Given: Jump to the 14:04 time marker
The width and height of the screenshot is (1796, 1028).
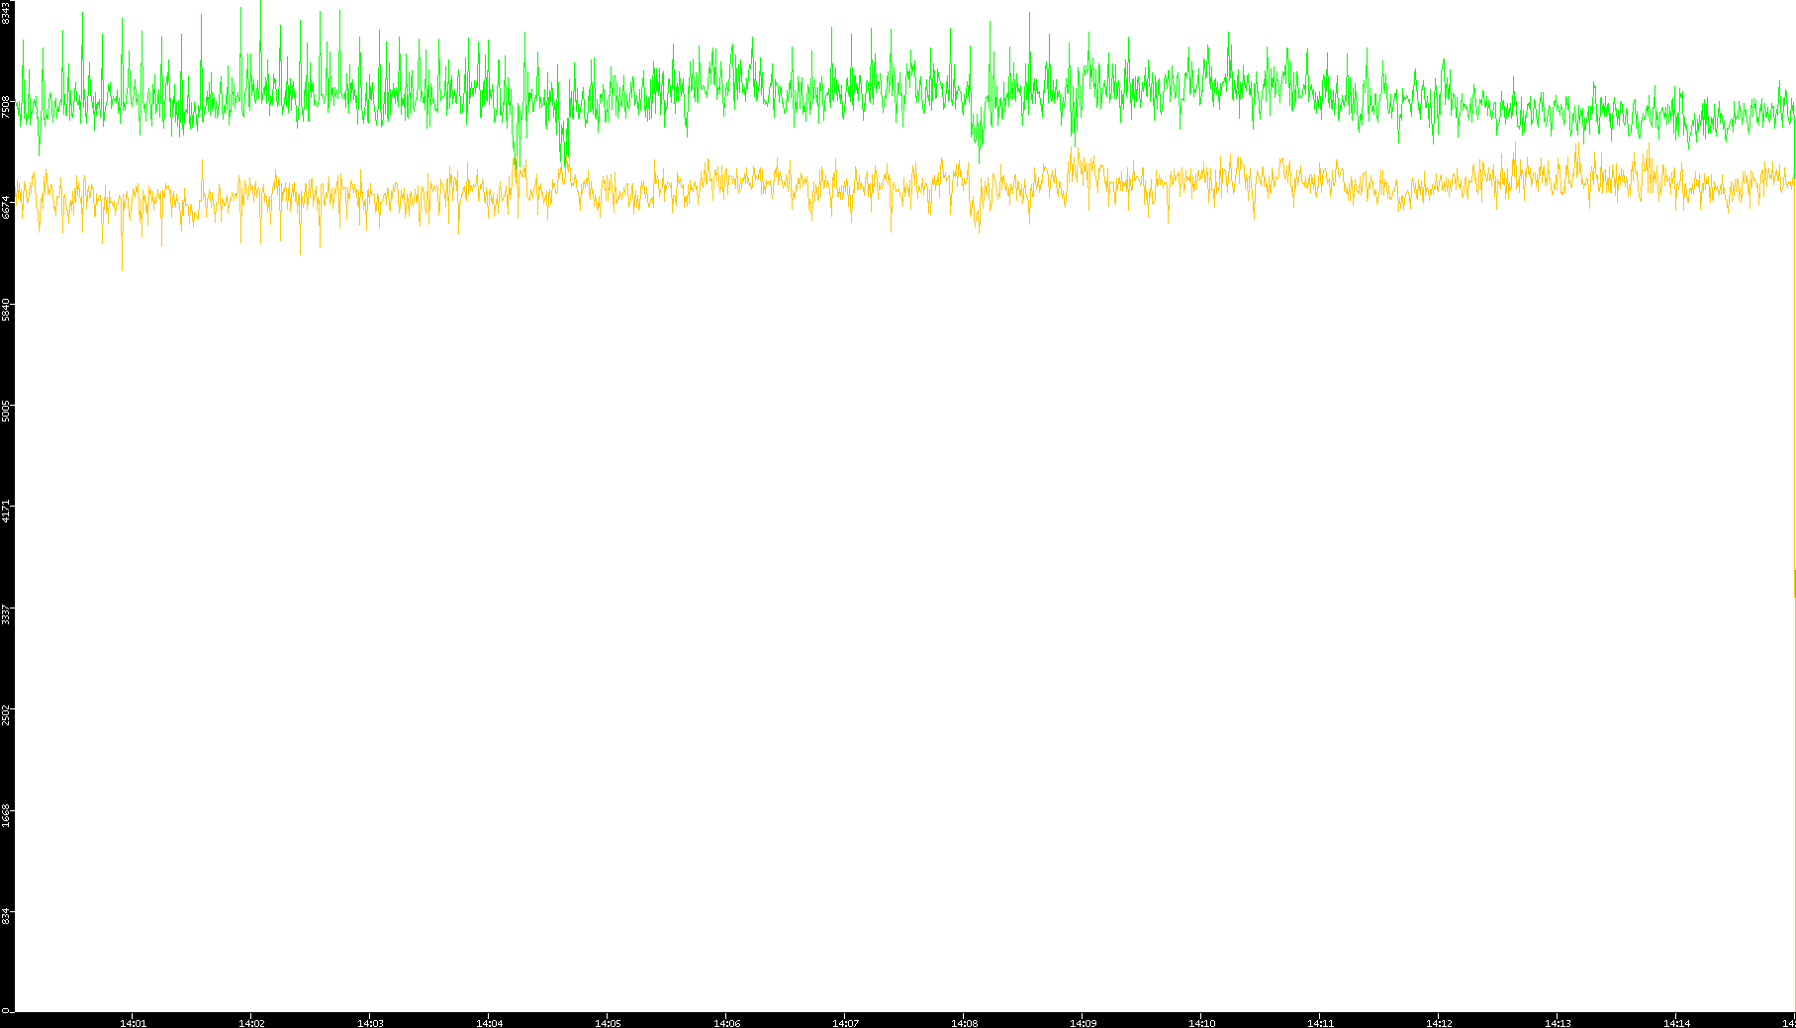Looking at the screenshot, I should pos(489,1023).
